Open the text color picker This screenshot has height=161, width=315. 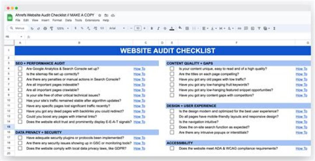pyautogui.click(x=172, y=28)
